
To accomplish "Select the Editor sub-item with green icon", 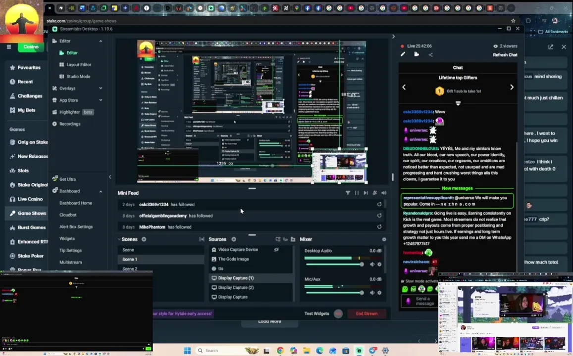I will click(x=72, y=53).
